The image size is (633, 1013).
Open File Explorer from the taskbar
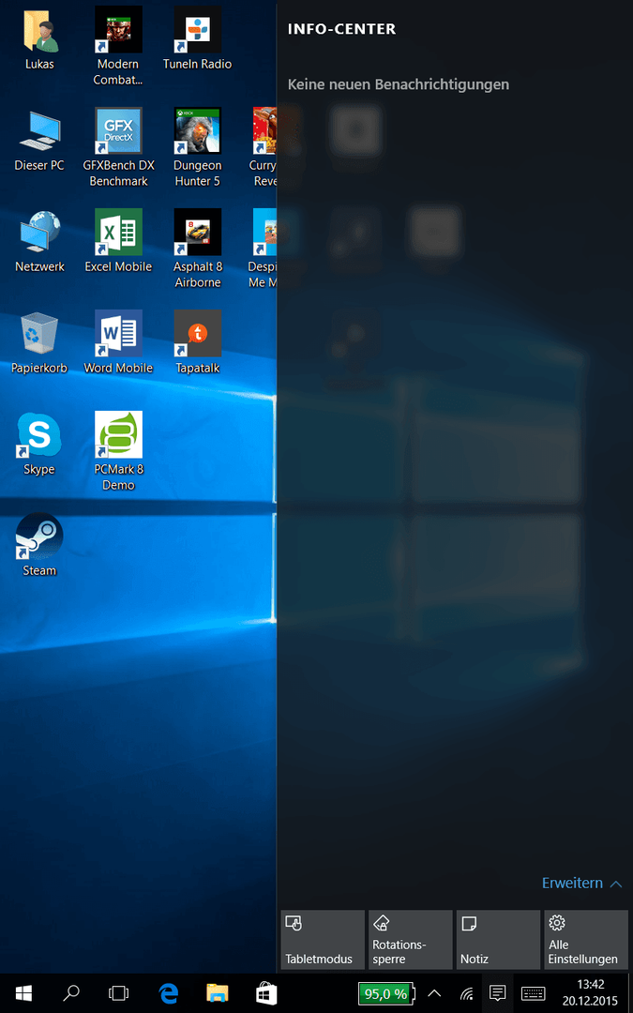point(218,993)
